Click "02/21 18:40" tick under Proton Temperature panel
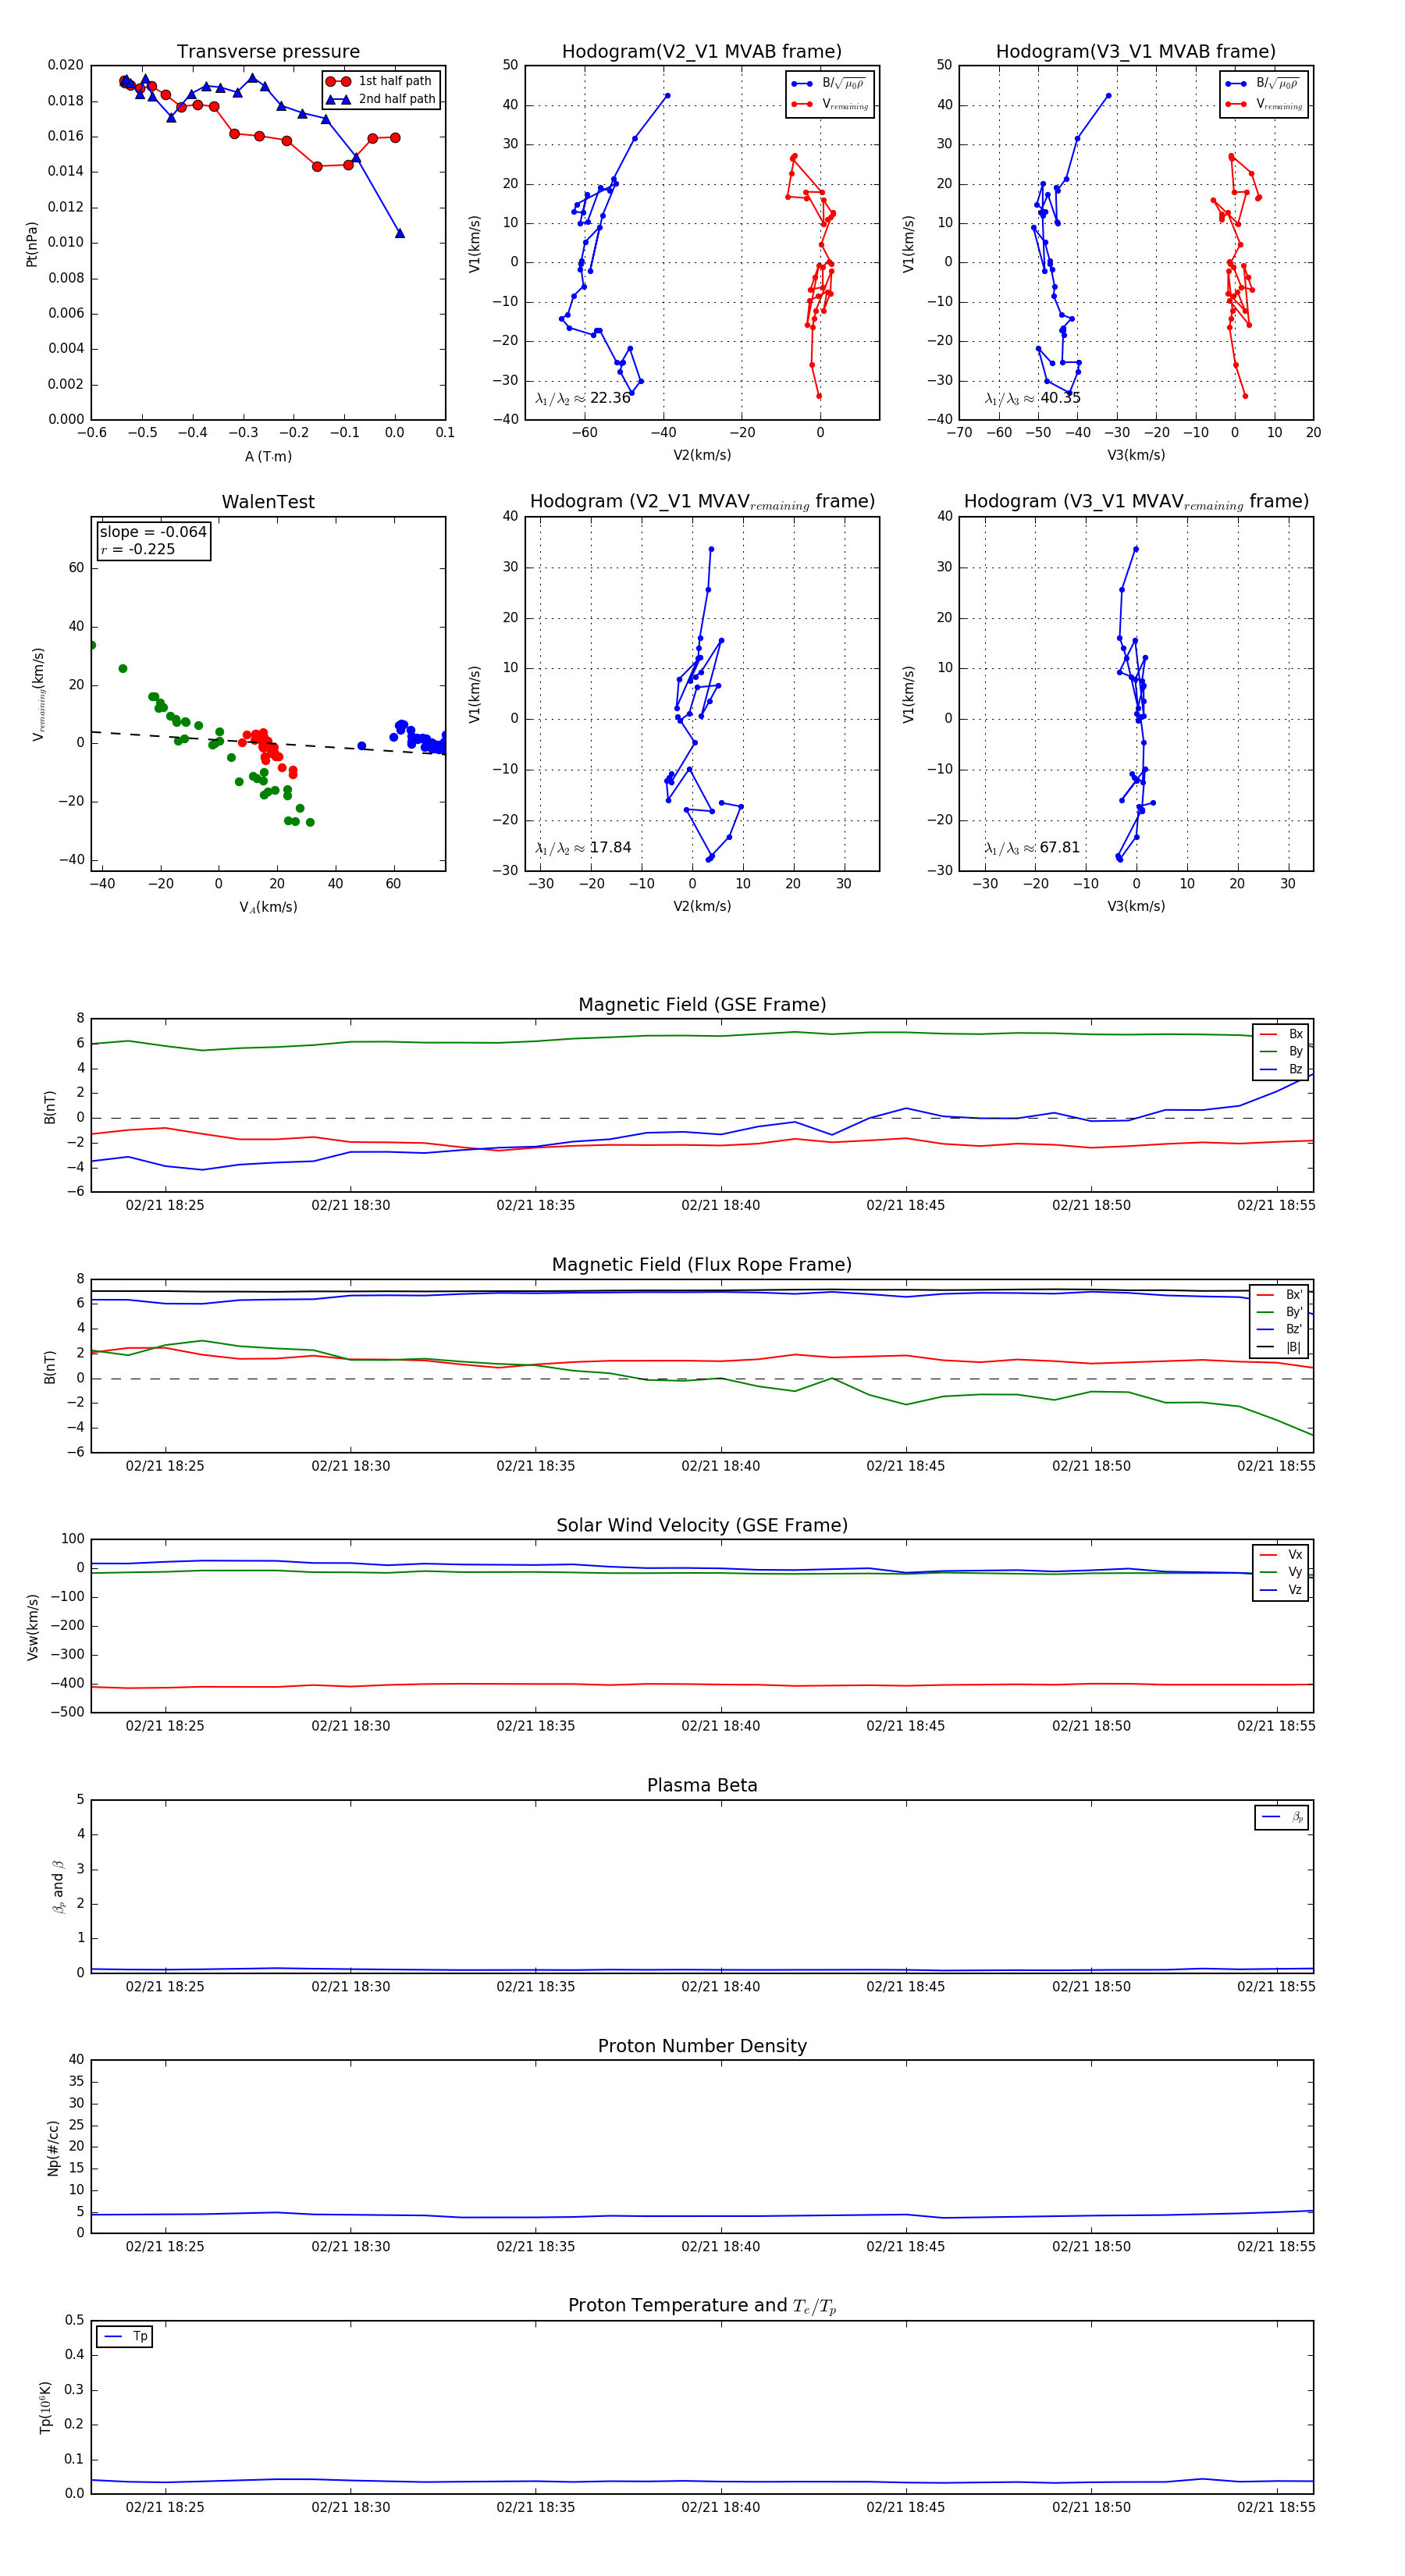Viewport: 1405px width, 2576px height. click(x=720, y=2507)
